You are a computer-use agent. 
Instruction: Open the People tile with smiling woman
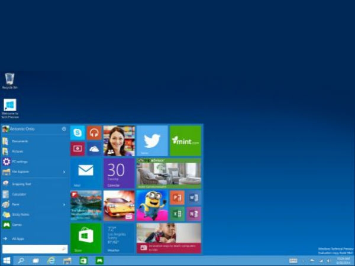coord(119,141)
